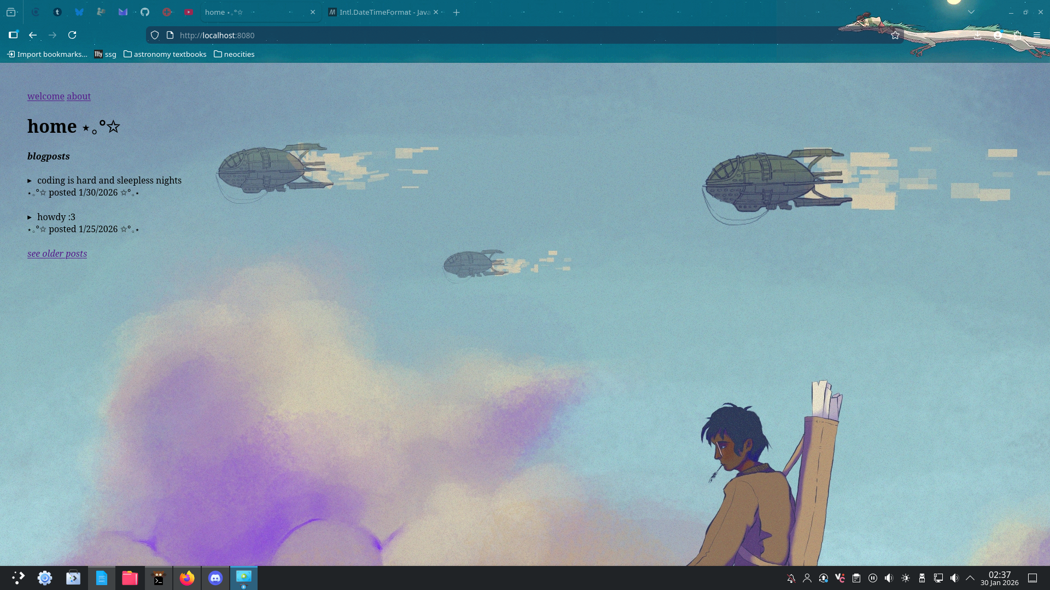Toggle the media pause icon in tray
Screen dimensions: 1050x590
[x=873, y=578]
